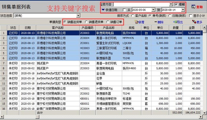The image size is (207, 120).
Task: Click the 客户名称 column header
Action: click(58, 28)
